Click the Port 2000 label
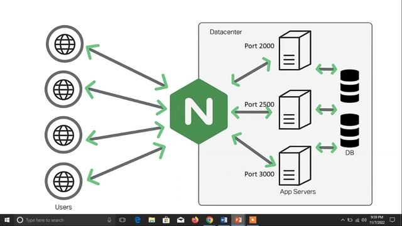The image size is (402, 226). click(259, 46)
